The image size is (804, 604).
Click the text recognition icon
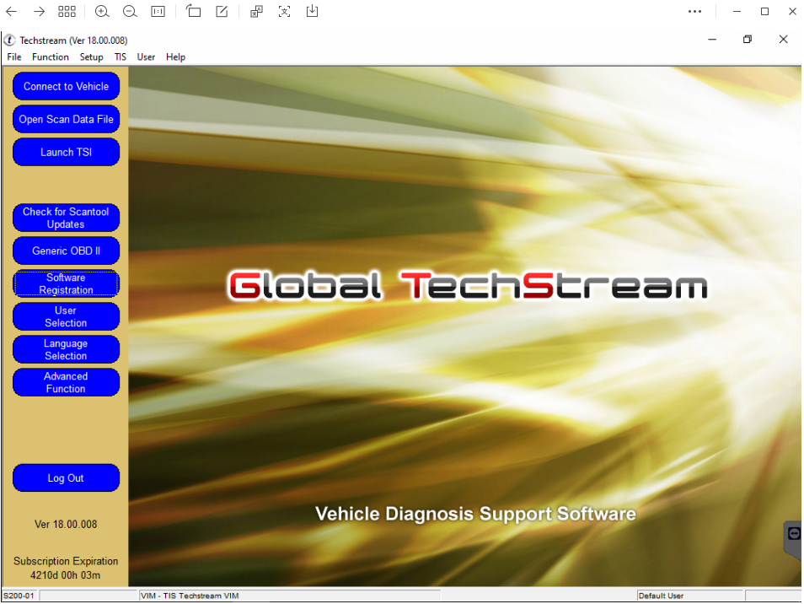click(284, 11)
